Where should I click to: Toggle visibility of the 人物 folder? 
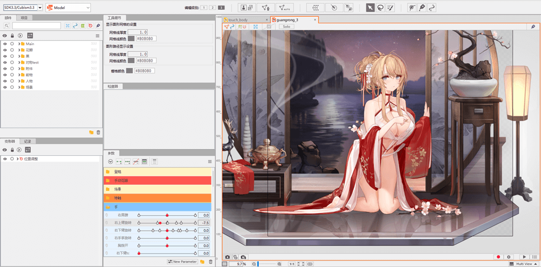5,81
